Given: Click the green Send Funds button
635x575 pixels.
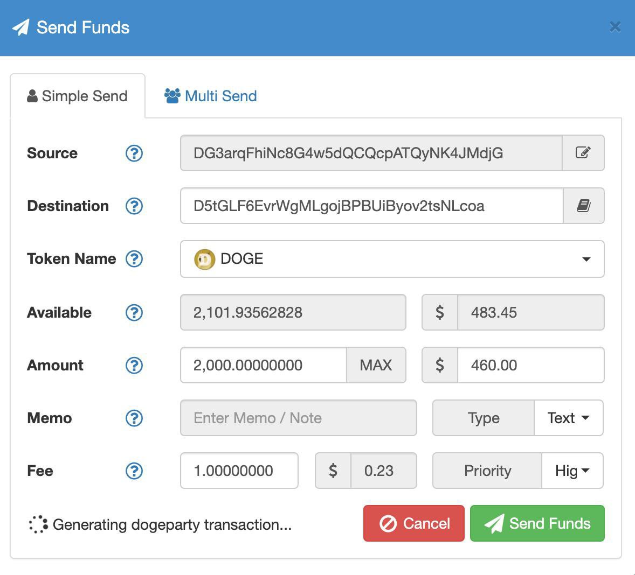Looking at the screenshot, I should [x=537, y=523].
